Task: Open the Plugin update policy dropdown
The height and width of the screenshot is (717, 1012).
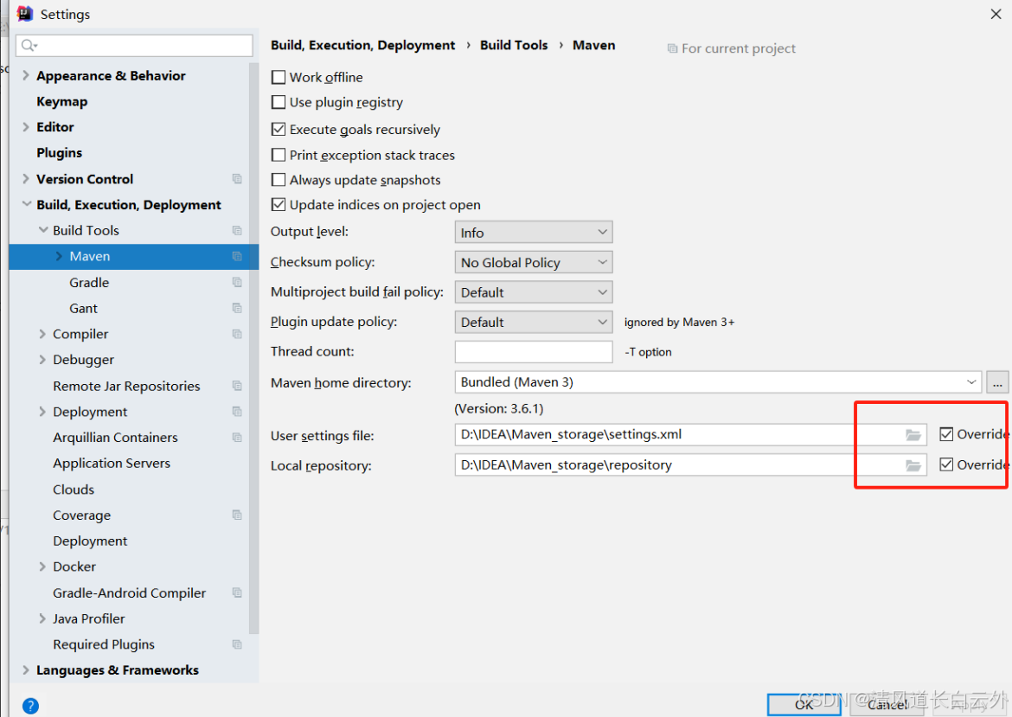Action: (534, 322)
